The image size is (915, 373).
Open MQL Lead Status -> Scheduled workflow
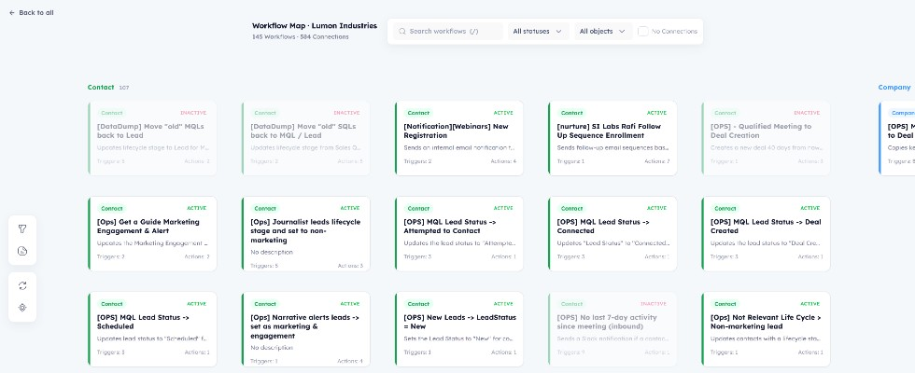tap(152, 329)
